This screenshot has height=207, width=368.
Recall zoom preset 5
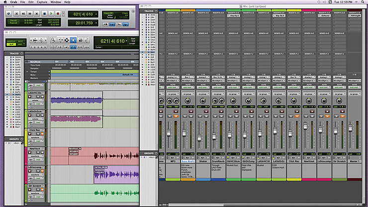click(45, 47)
